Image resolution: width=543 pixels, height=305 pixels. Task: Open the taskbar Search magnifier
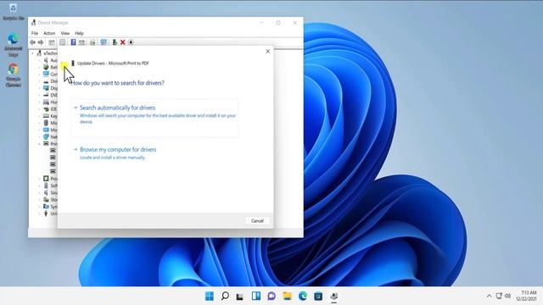225,296
